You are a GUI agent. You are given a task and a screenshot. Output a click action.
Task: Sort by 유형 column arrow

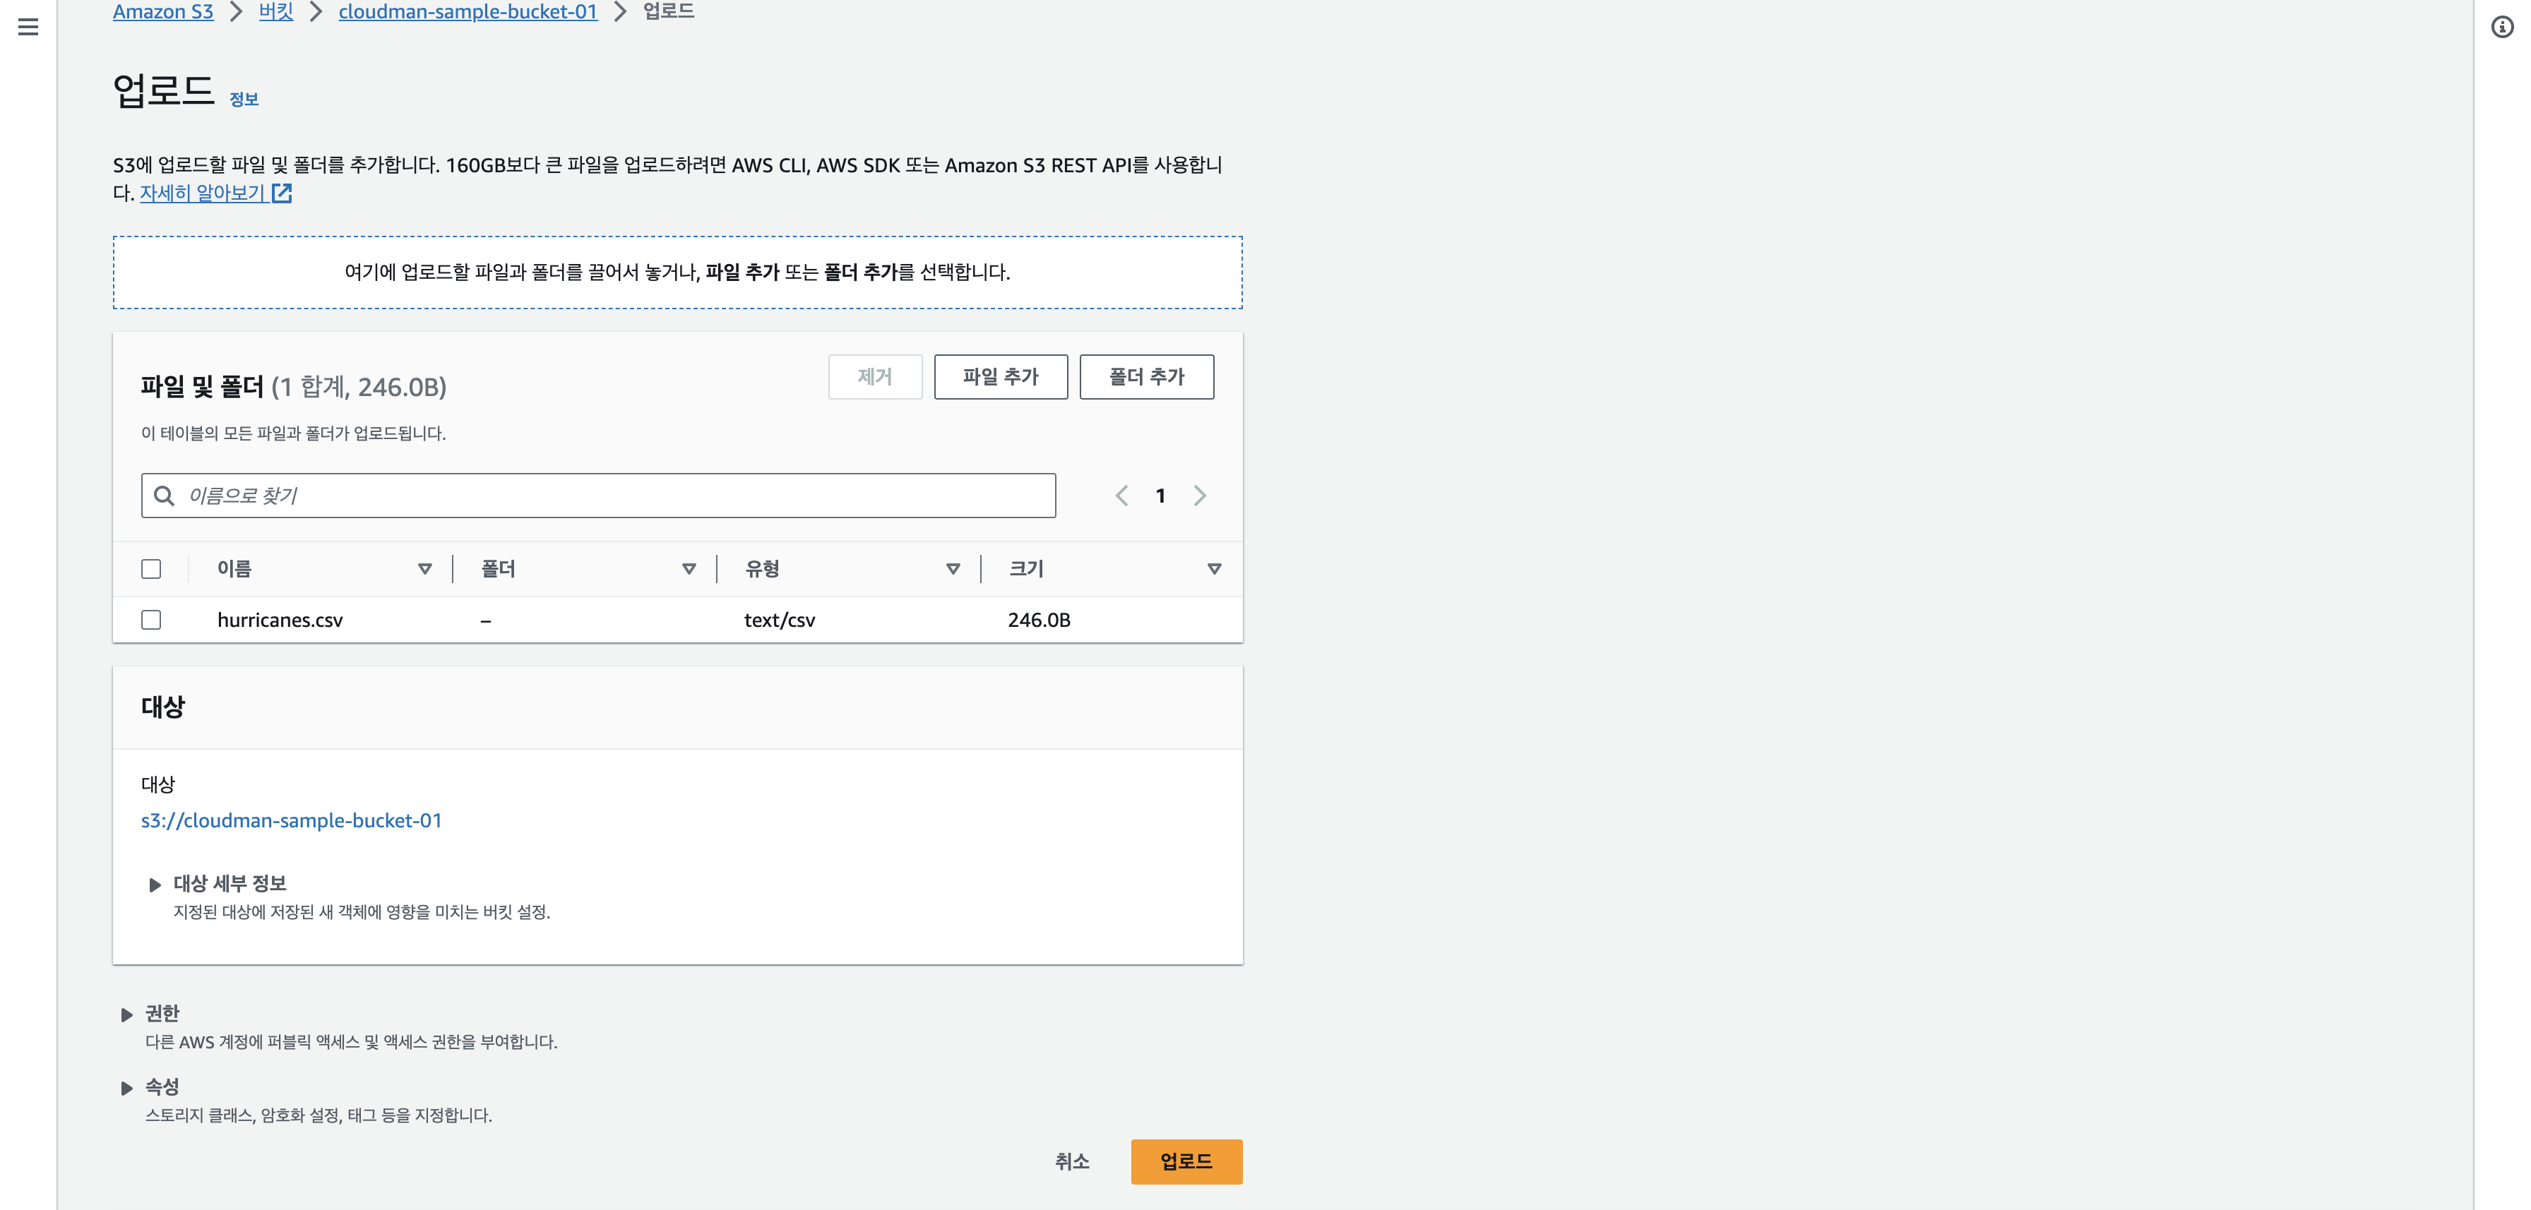[952, 569]
